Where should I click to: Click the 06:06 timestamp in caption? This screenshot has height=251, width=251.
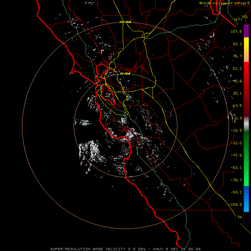pyautogui.click(x=194, y=249)
